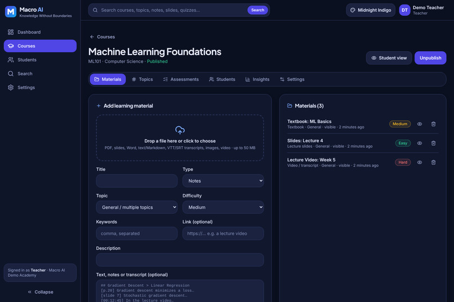Switch to the Materials tab
This screenshot has width=454, height=302.
tap(108, 79)
